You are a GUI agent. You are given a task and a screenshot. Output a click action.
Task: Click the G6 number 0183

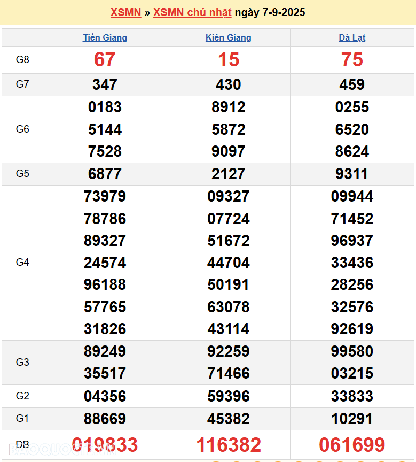pyautogui.click(x=105, y=107)
